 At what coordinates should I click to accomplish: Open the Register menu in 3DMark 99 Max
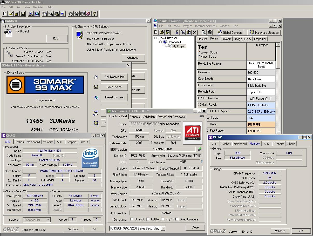tap(38, 7)
